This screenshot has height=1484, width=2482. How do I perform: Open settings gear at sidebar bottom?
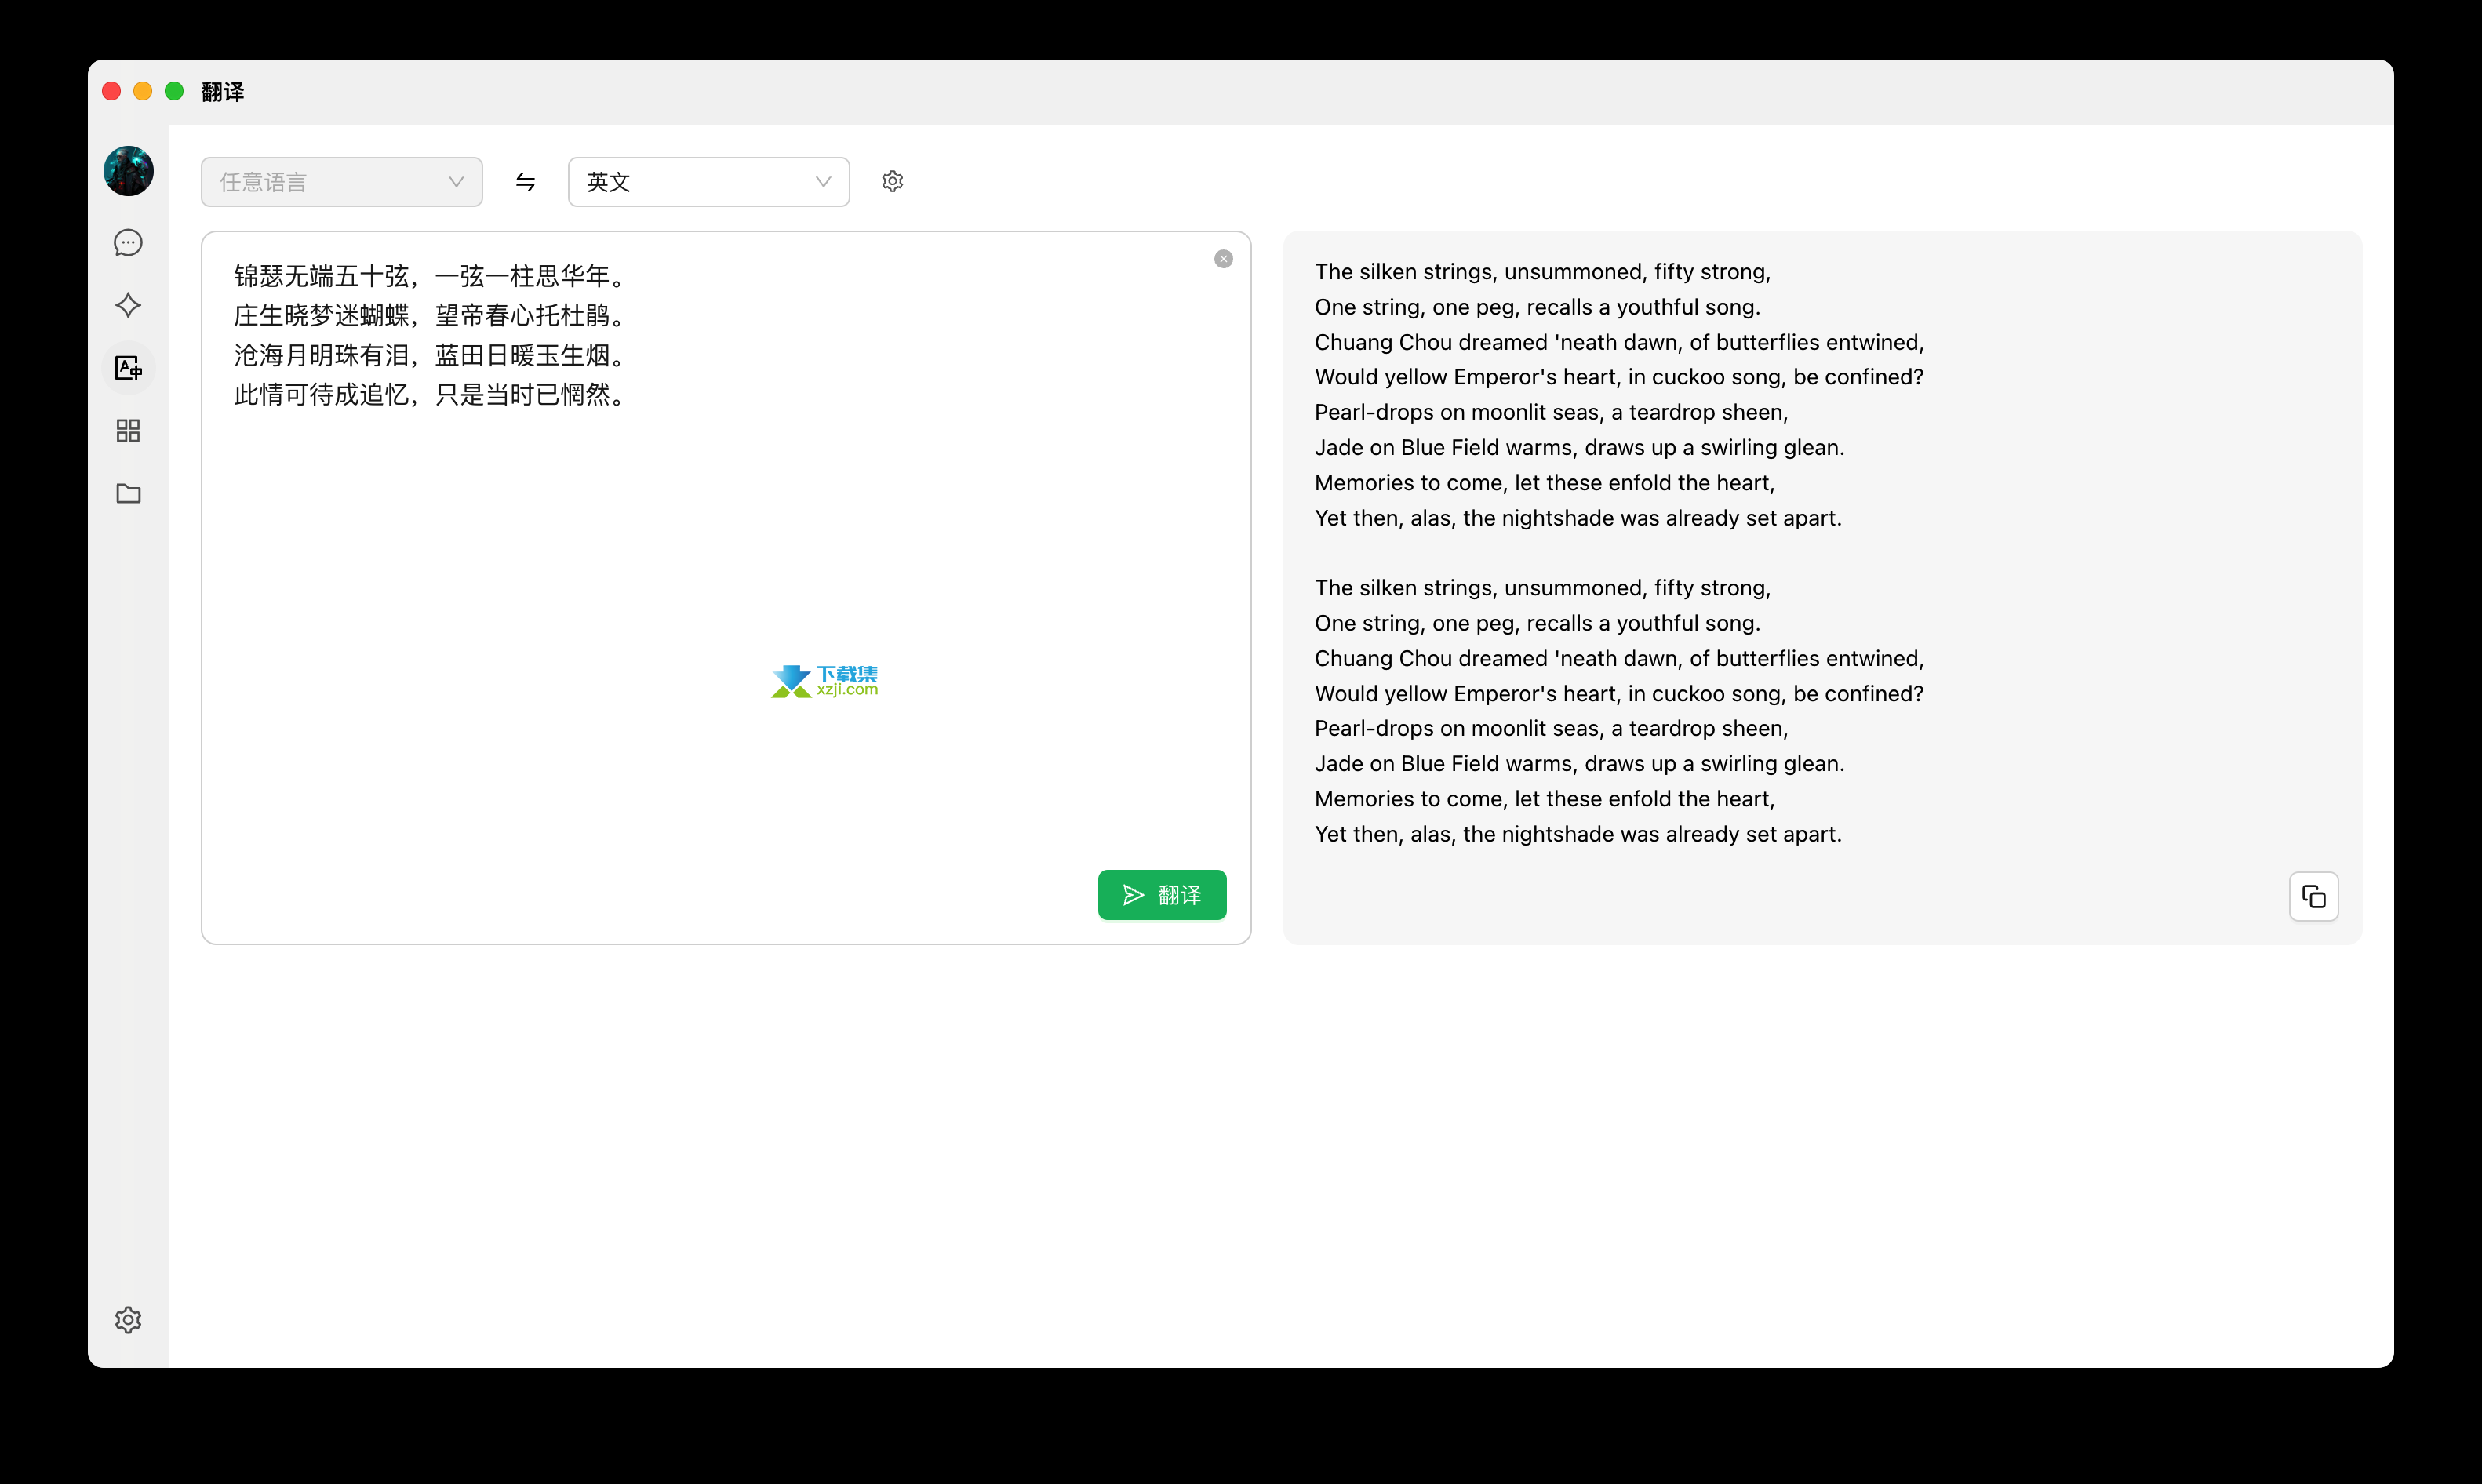click(x=128, y=1320)
